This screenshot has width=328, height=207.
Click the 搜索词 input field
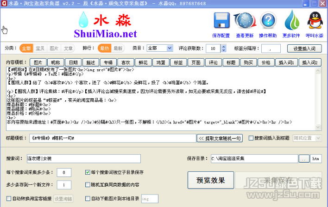(x=84, y=158)
